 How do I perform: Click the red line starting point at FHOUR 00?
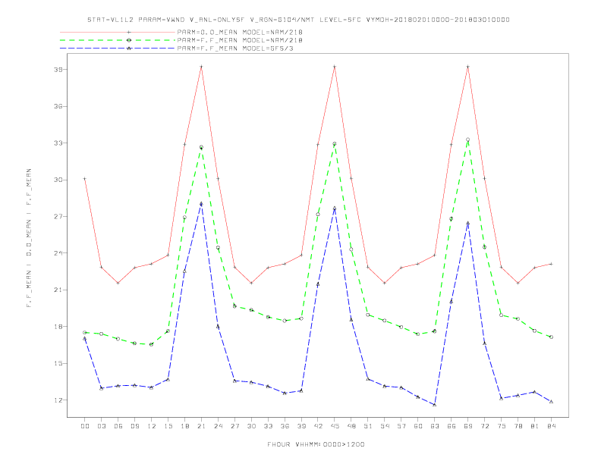(85, 179)
